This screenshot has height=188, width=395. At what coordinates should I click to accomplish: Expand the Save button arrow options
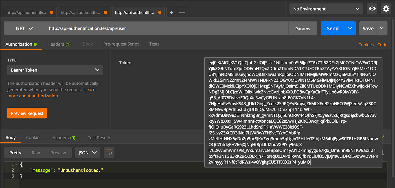[x=382, y=28]
